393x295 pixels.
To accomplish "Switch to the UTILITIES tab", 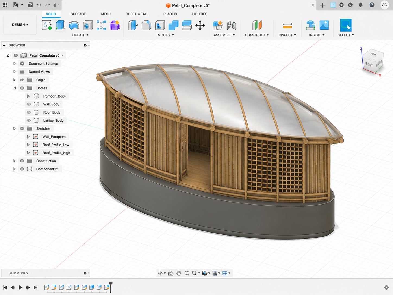I will click(200, 14).
